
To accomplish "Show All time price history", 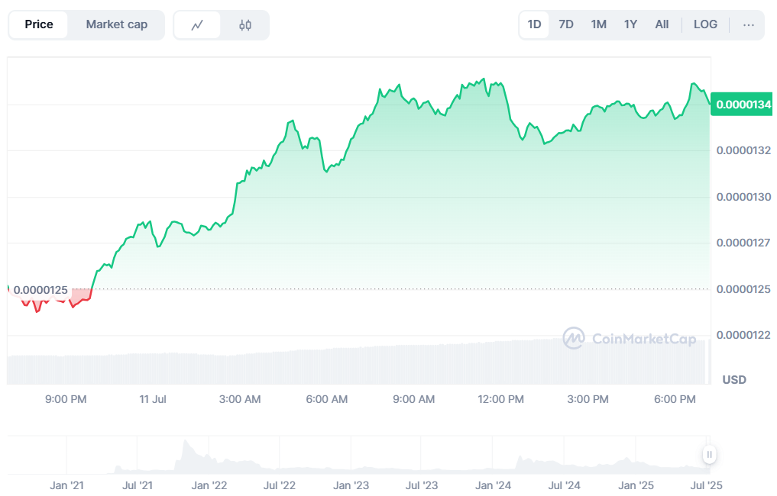I will (662, 24).
